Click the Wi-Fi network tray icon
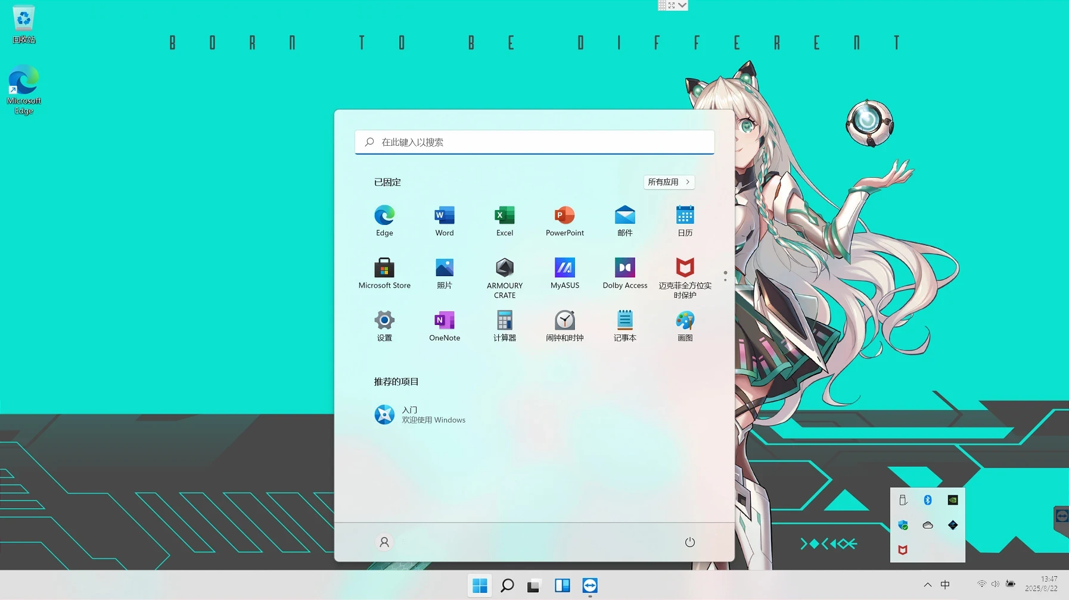This screenshot has height=600, width=1069. coord(981,584)
